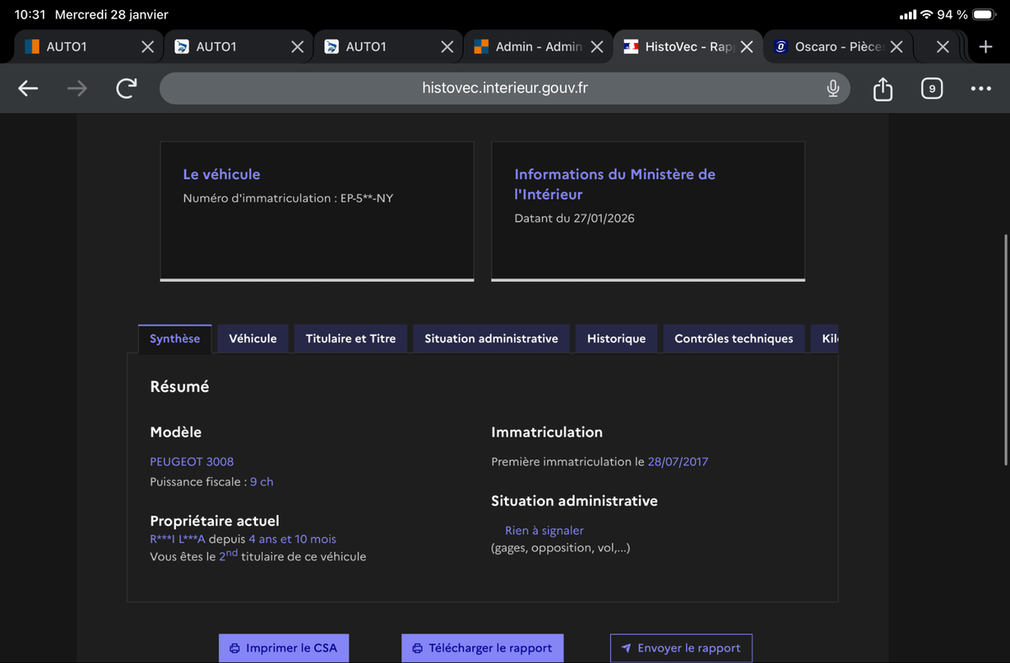Close the Oscaro tab
Screen dimensions: 1010x663
click(896, 47)
